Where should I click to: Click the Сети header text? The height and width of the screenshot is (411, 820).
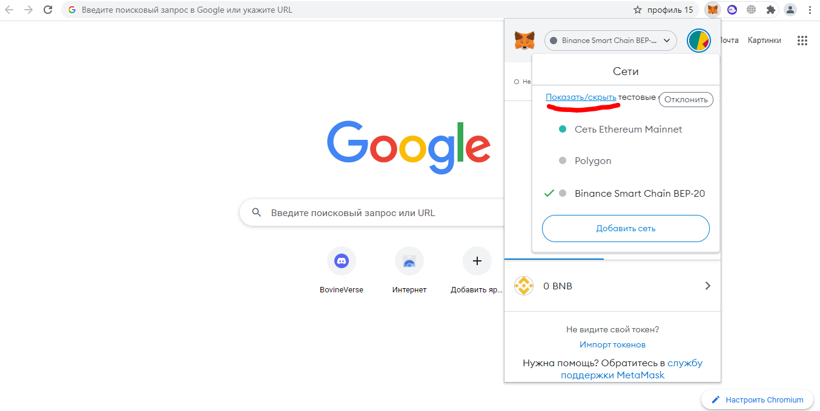[626, 71]
